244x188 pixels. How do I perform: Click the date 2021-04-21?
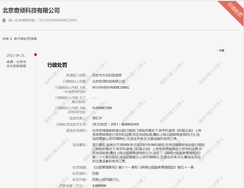16,55
